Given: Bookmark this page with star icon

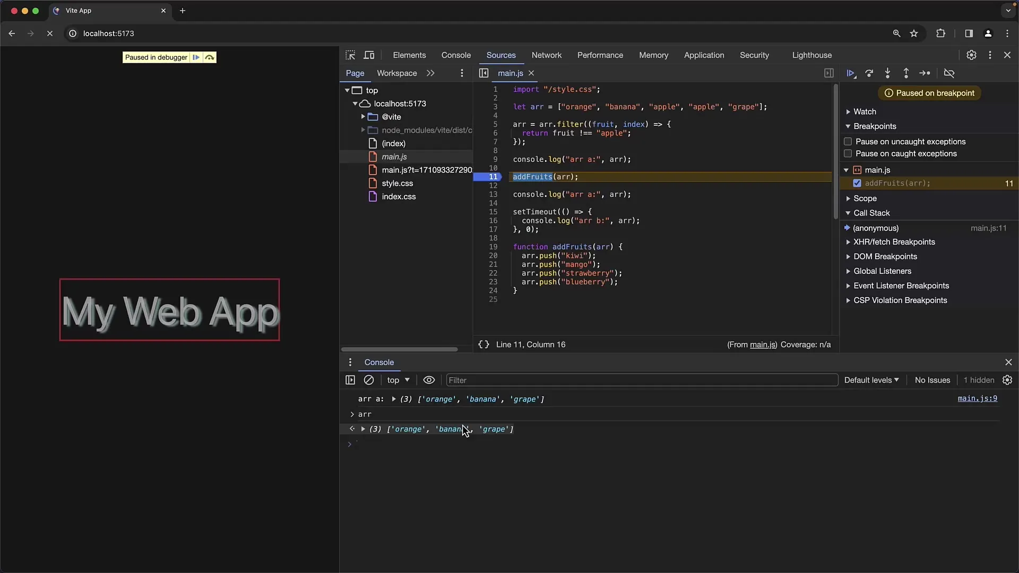Looking at the screenshot, I should 914,33.
